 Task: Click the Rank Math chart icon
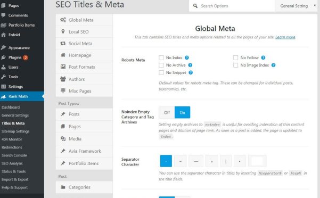coord(4,97)
